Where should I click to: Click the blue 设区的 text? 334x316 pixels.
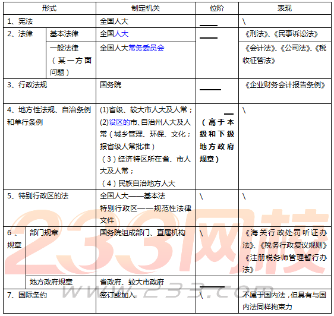[x=119, y=122]
